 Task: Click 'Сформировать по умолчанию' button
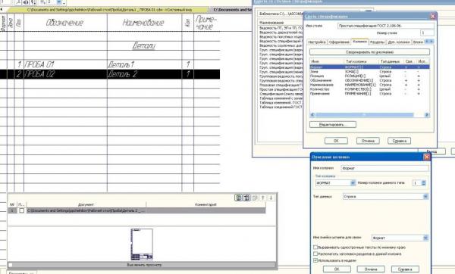click(370, 52)
